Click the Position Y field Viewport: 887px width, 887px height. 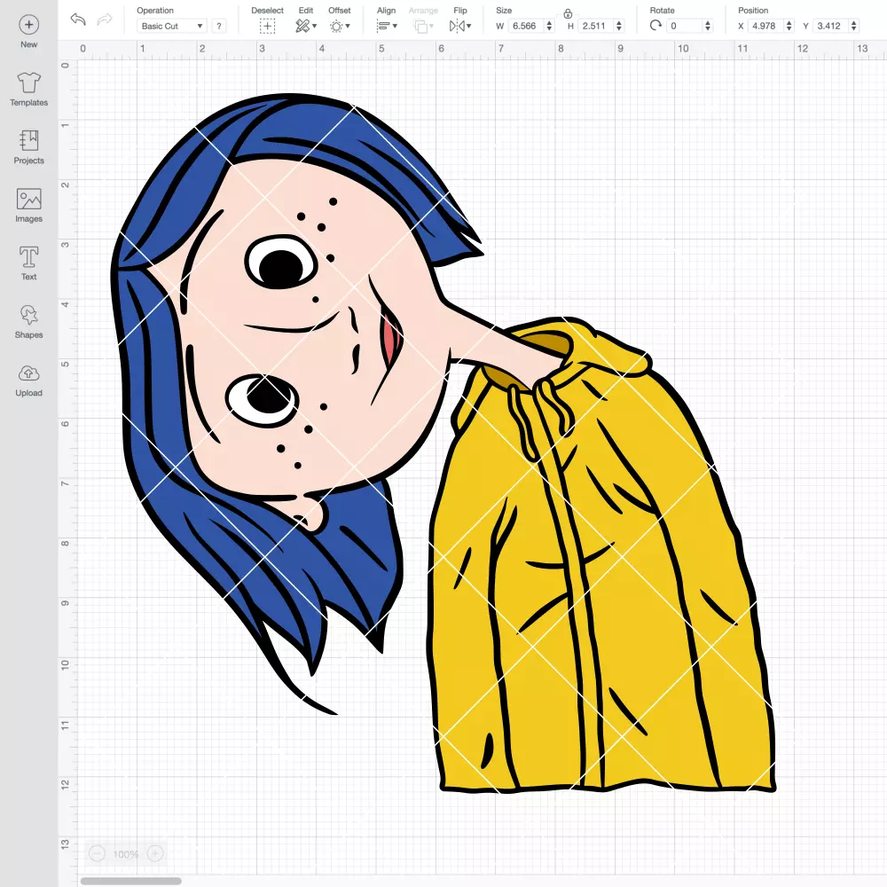tap(830, 26)
